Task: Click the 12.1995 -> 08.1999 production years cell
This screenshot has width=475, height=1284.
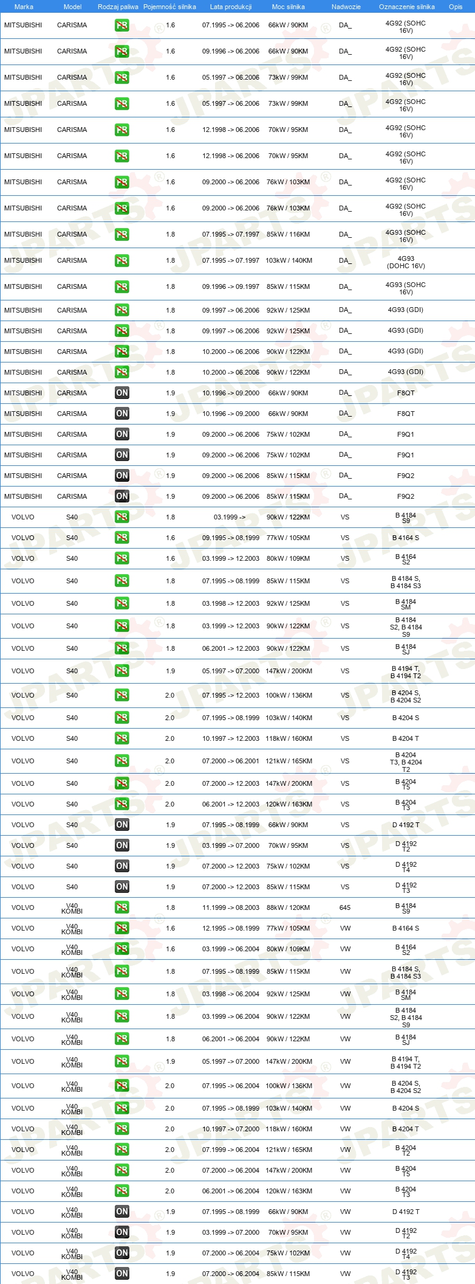Action: (x=231, y=928)
